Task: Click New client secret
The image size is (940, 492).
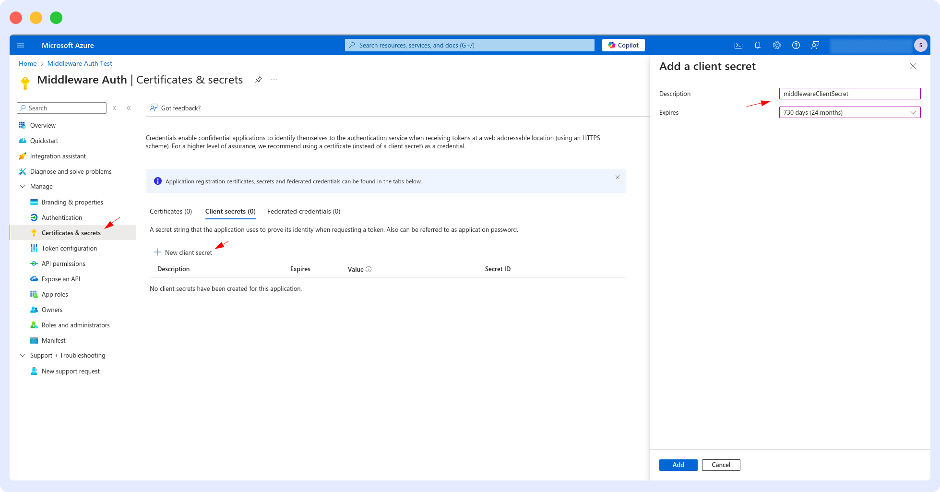Action: (x=183, y=252)
